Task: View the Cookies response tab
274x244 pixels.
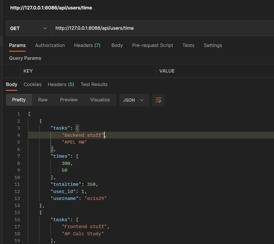Action: 32,84
